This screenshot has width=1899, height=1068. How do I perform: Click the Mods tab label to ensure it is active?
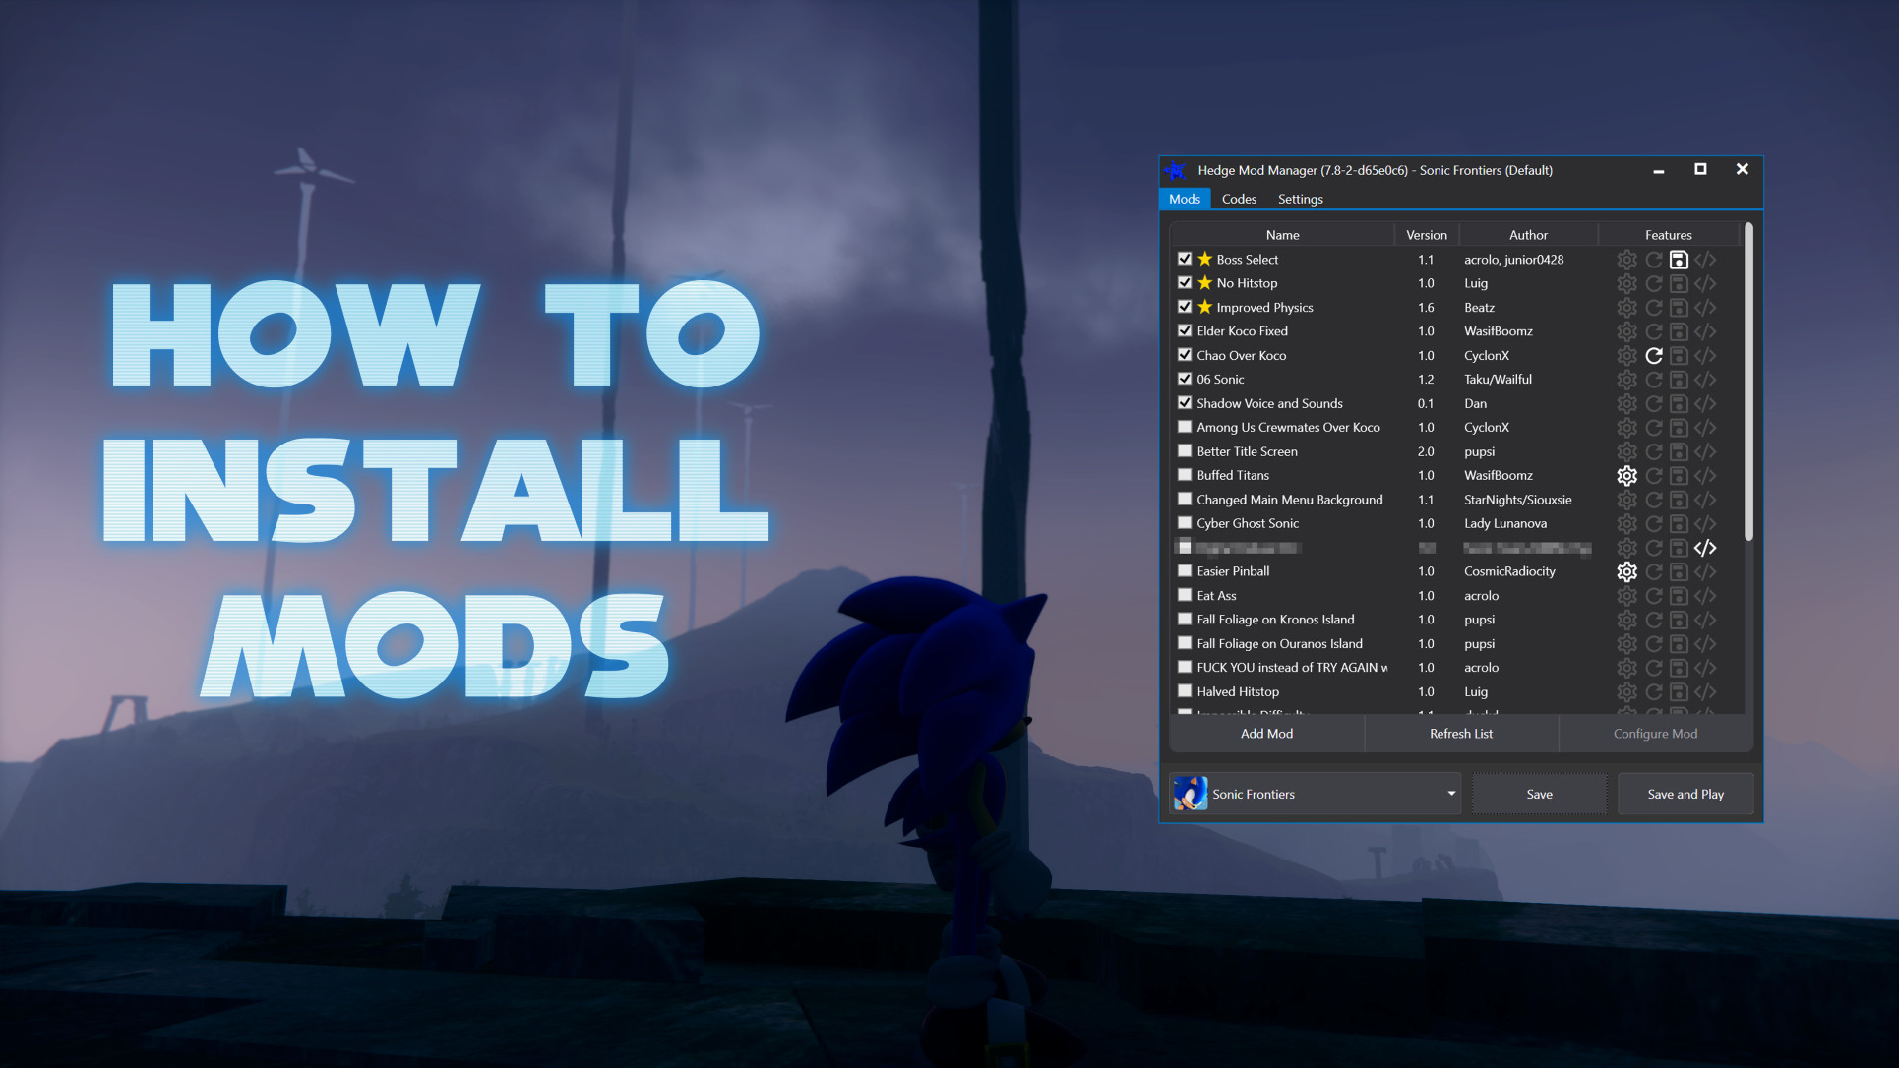tap(1185, 199)
